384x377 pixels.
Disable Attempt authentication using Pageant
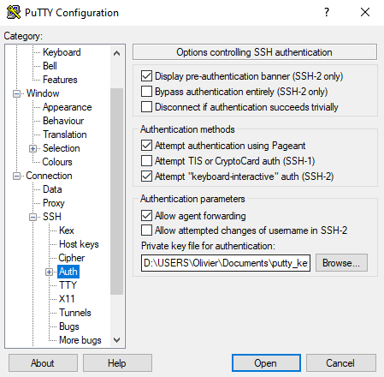tap(146, 146)
